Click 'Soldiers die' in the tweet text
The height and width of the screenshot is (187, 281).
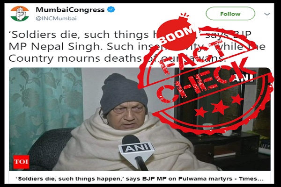pos(43,35)
